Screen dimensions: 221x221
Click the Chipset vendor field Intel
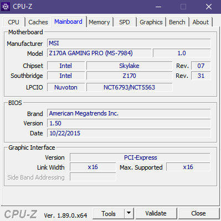point(66,66)
